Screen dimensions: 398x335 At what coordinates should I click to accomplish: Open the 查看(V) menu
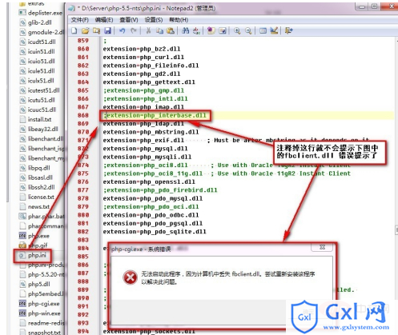point(129,20)
